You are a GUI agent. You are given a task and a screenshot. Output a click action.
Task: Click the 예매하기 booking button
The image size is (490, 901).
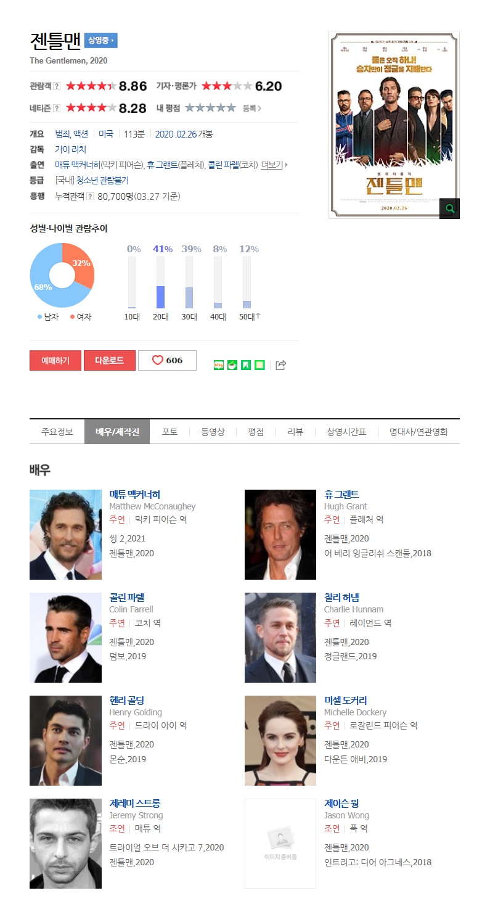[x=55, y=360]
